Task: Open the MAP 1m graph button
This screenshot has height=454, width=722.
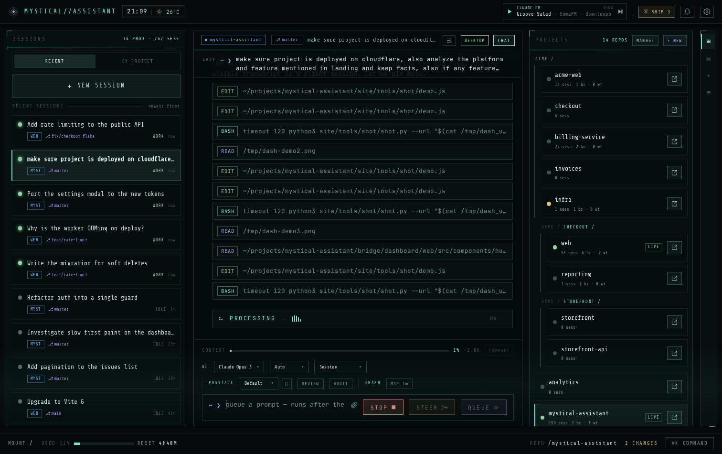Action: click(x=399, y=384)
